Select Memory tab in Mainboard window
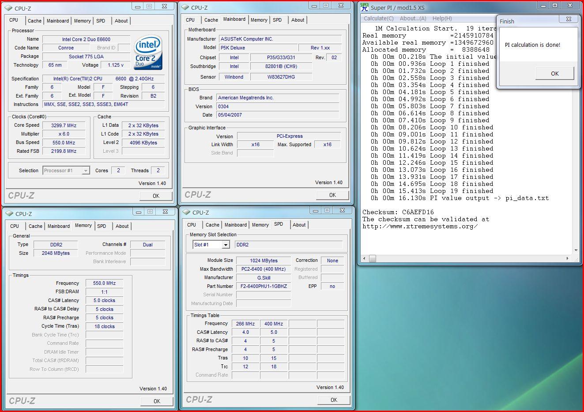 coord(259,20)
